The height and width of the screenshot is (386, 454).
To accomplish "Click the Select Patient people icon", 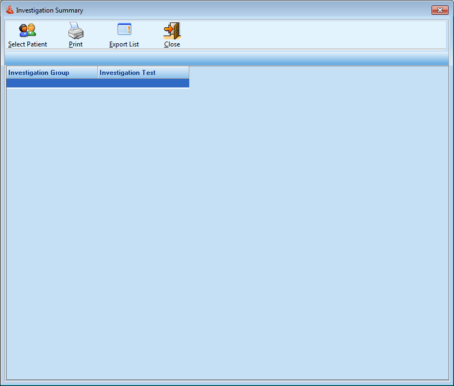I will [x=27, y=30].
